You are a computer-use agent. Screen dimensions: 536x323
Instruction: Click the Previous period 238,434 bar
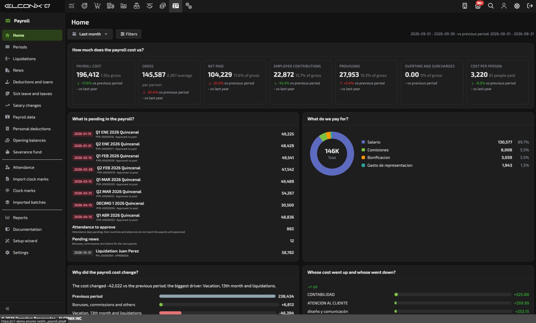click(217, 296)
